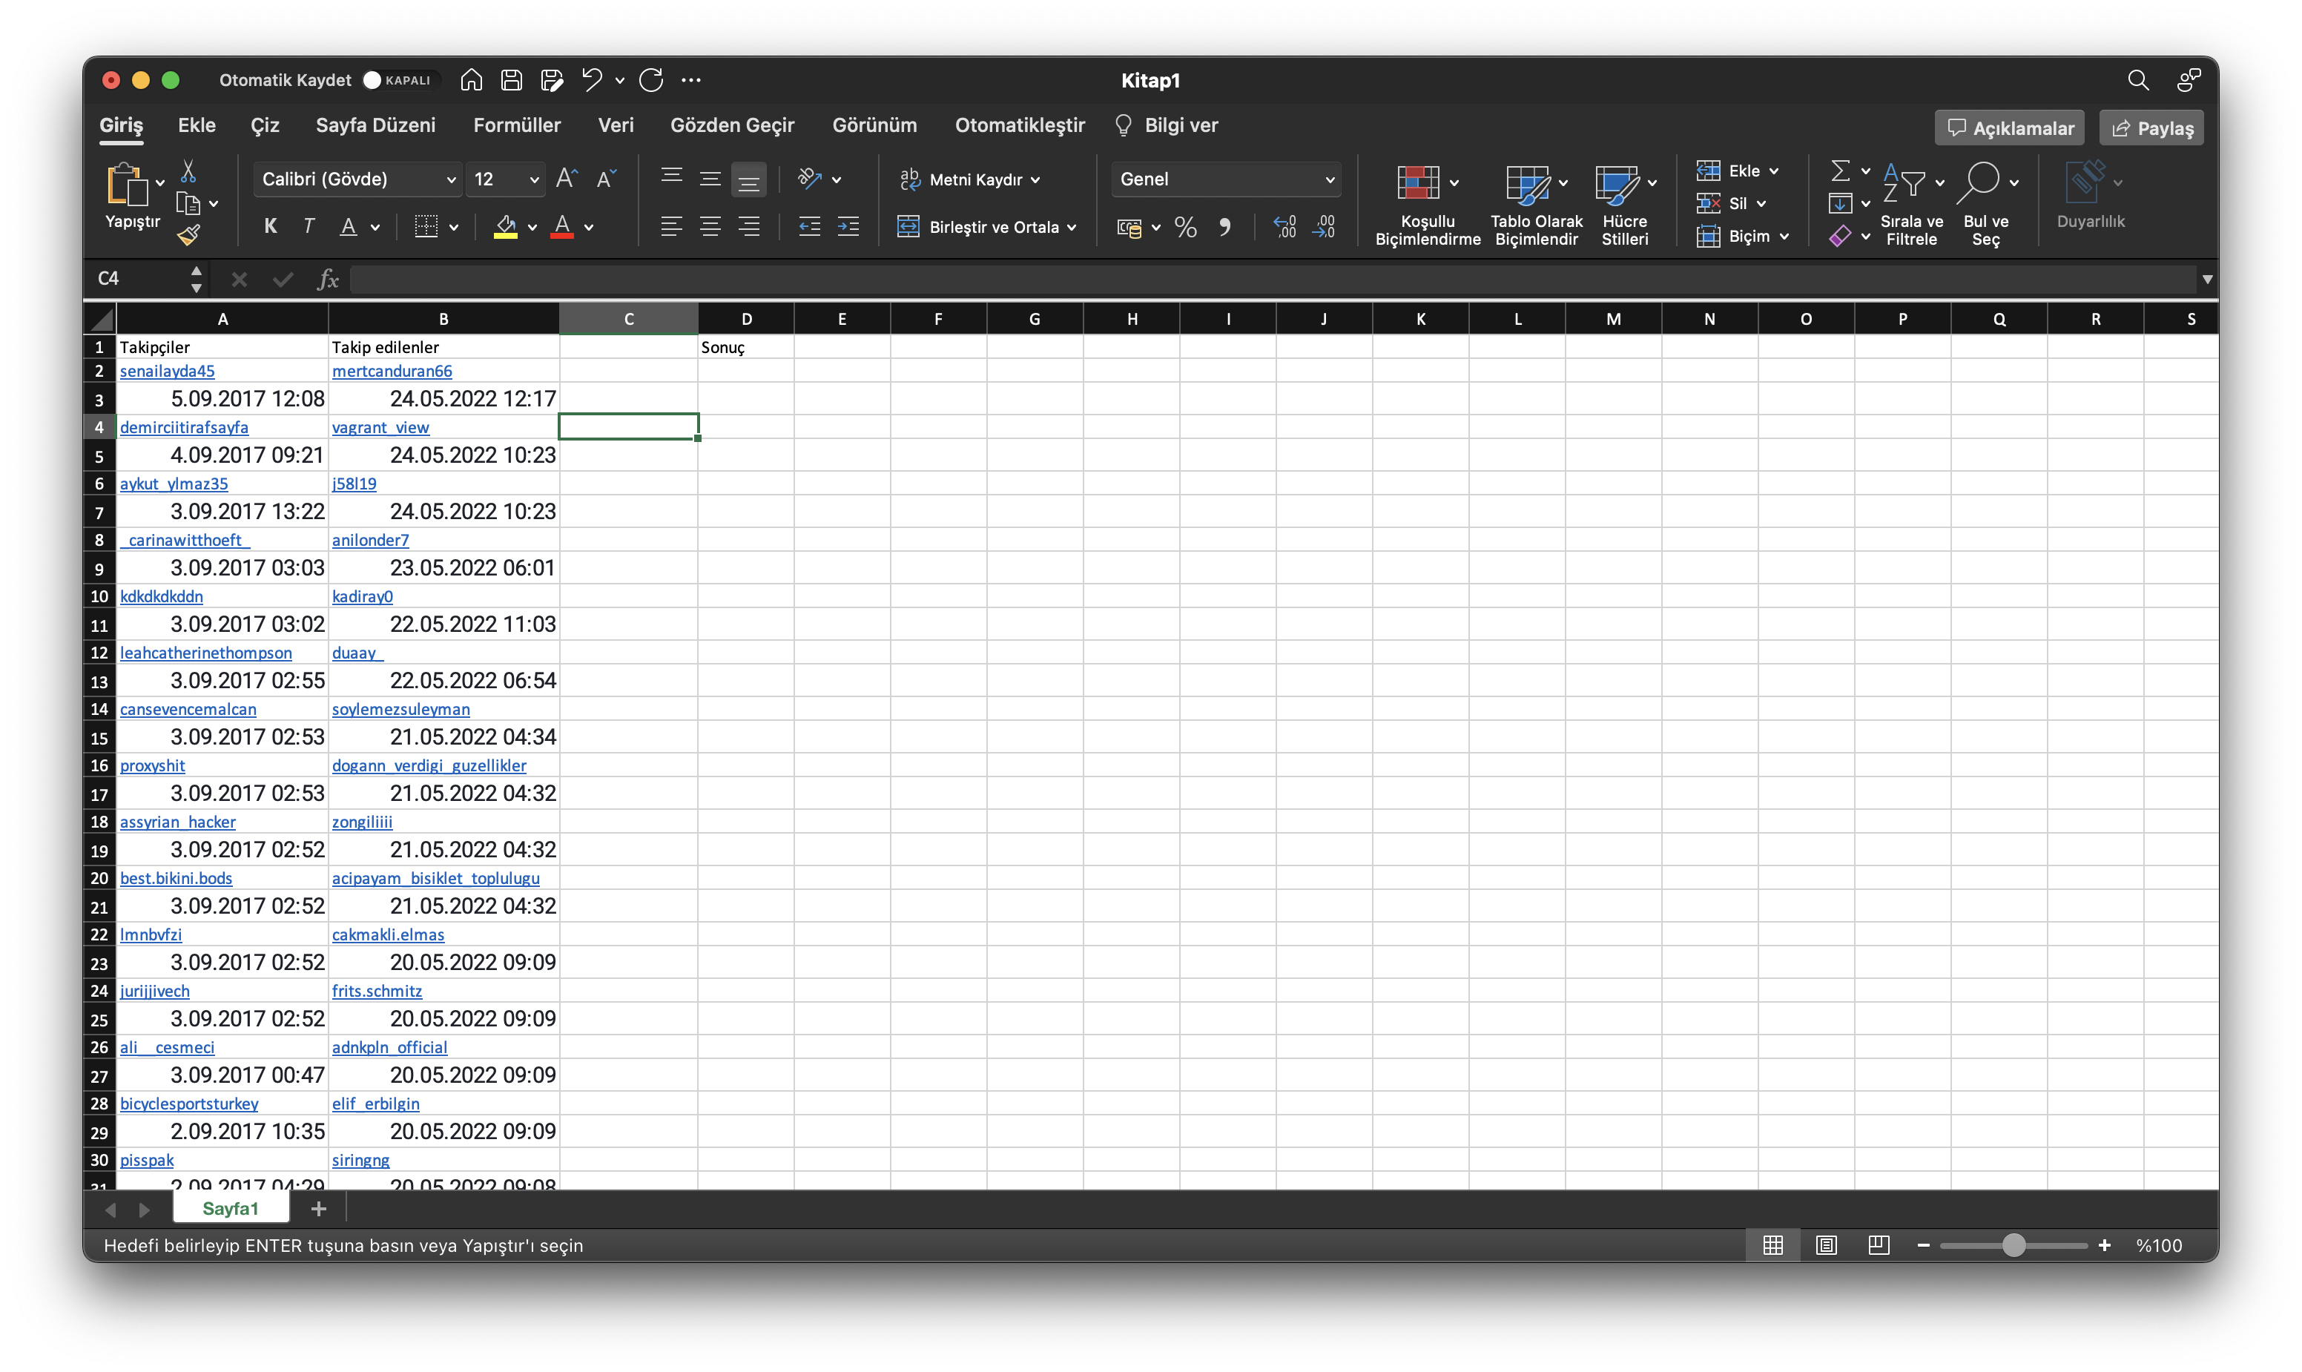Toggle underline A formatting
Viewport: 2302px width, 1372px height.
349,228
